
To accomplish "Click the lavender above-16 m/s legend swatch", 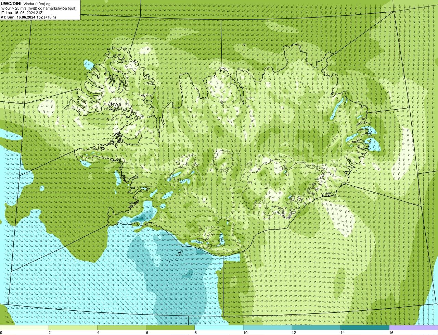I will pyautogui.click(x=414, y=327).
